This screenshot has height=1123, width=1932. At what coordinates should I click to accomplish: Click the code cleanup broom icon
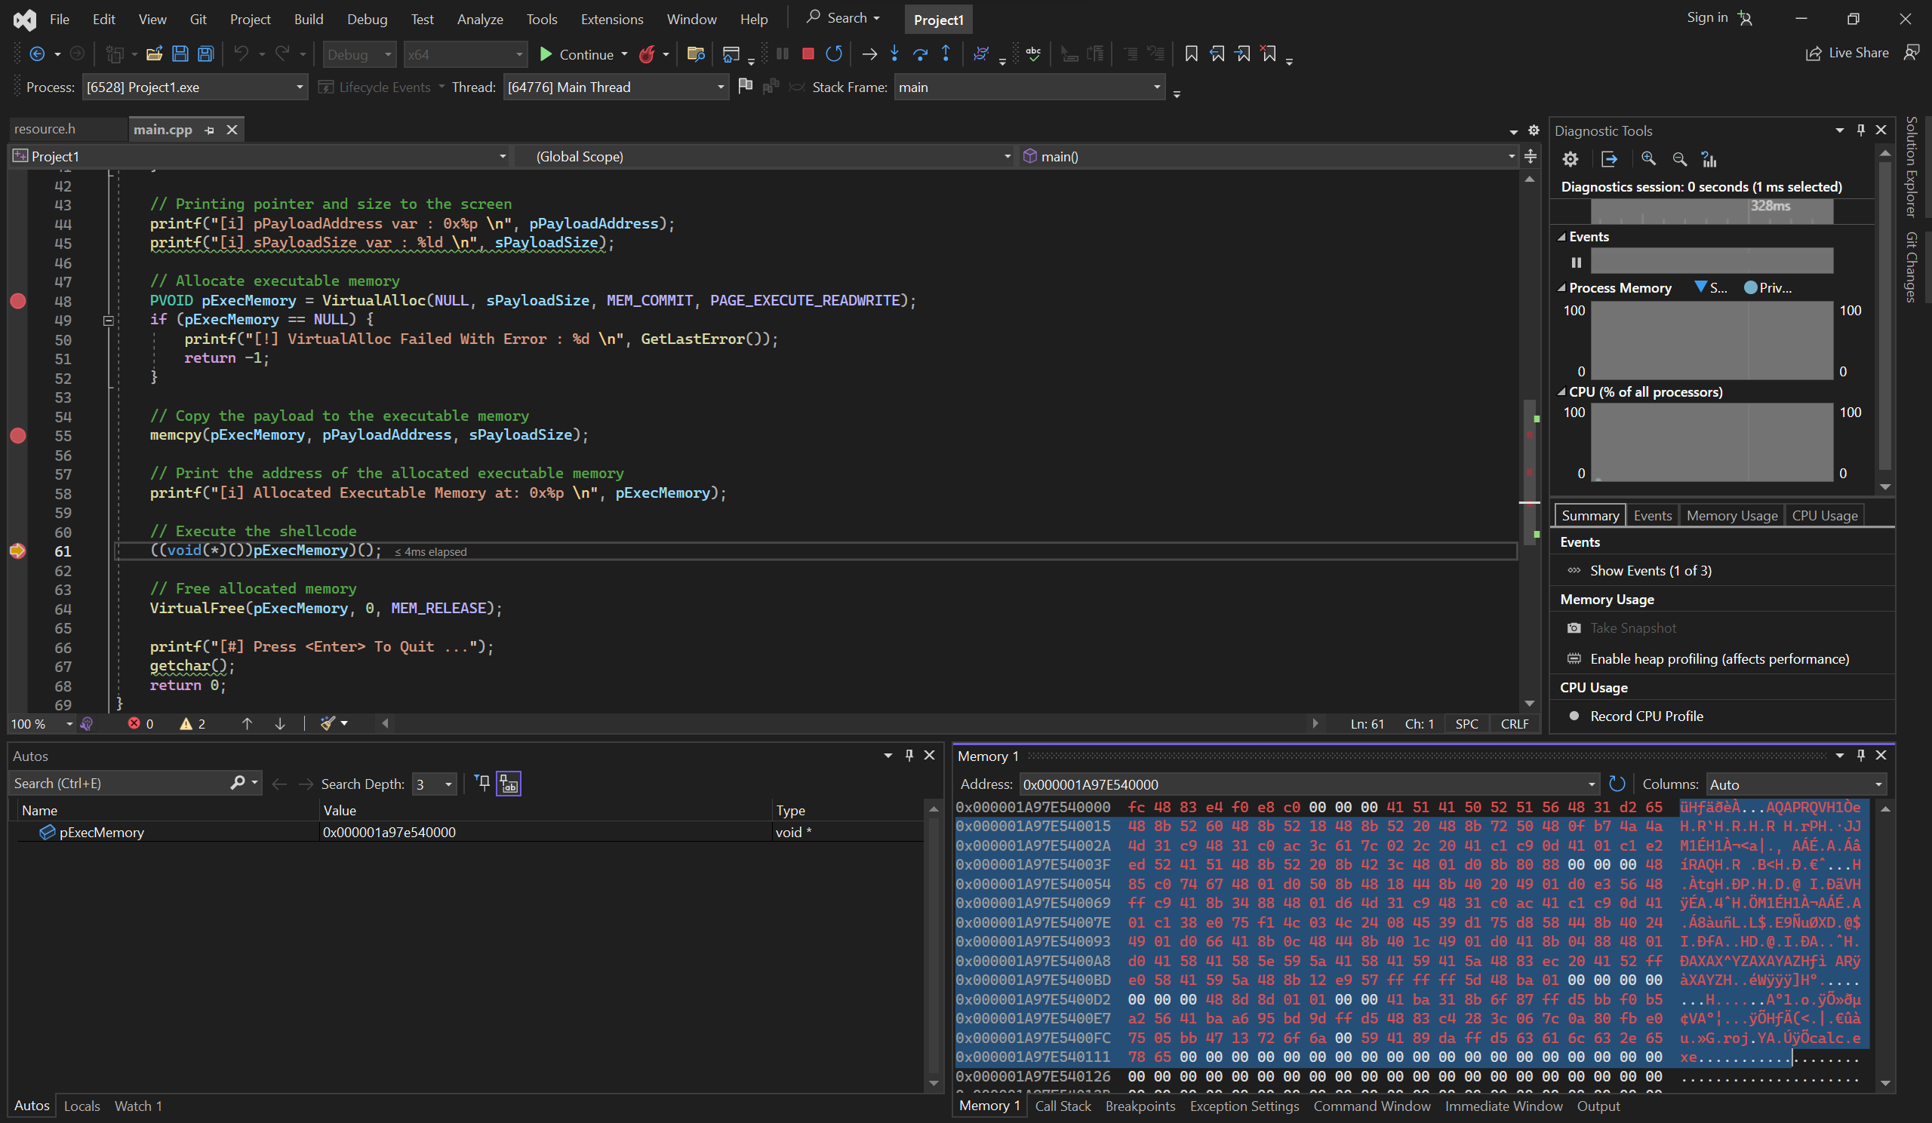coord(328,723)
